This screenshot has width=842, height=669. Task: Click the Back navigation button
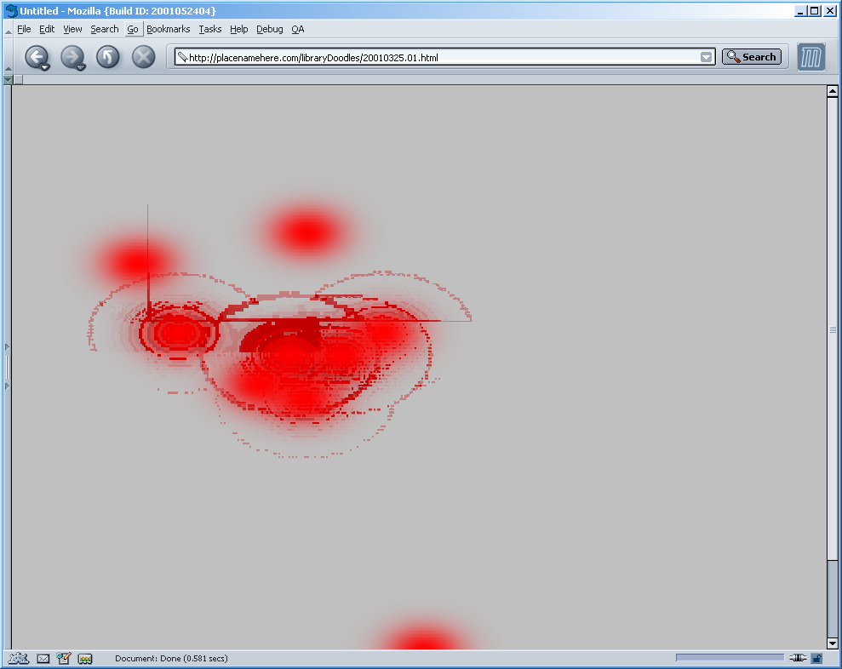35,56
